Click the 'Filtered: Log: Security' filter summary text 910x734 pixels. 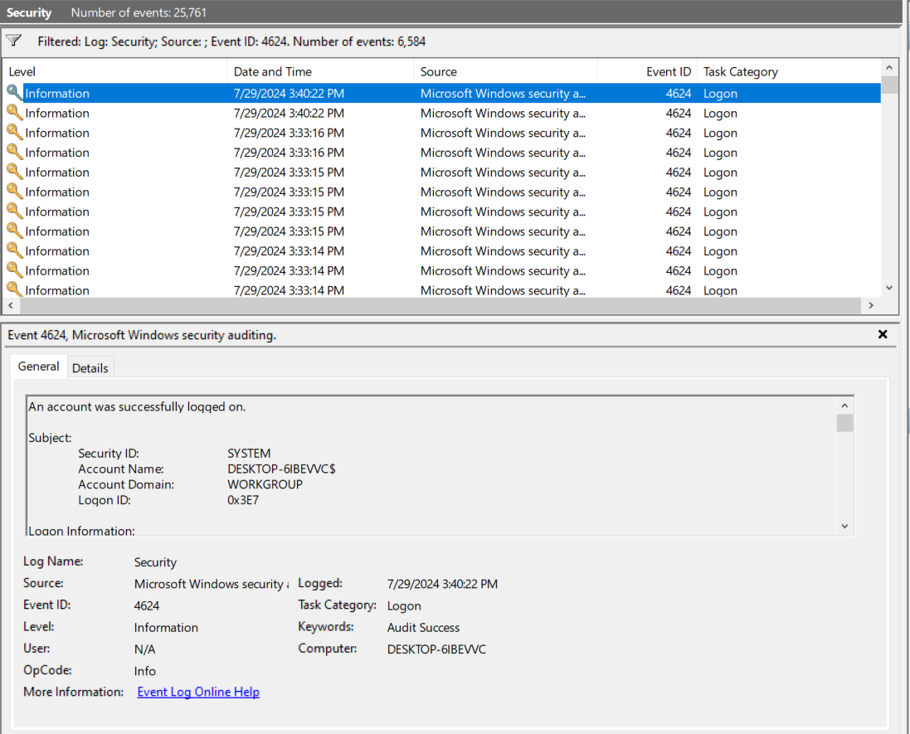[231, 41]
